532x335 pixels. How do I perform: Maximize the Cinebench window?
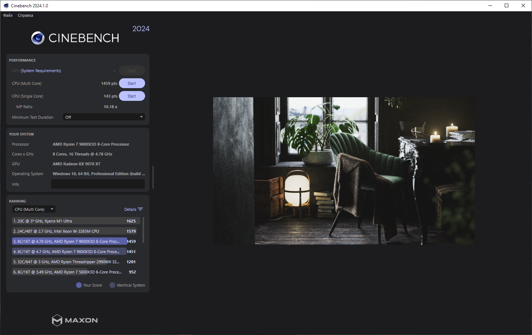[507, 5]
